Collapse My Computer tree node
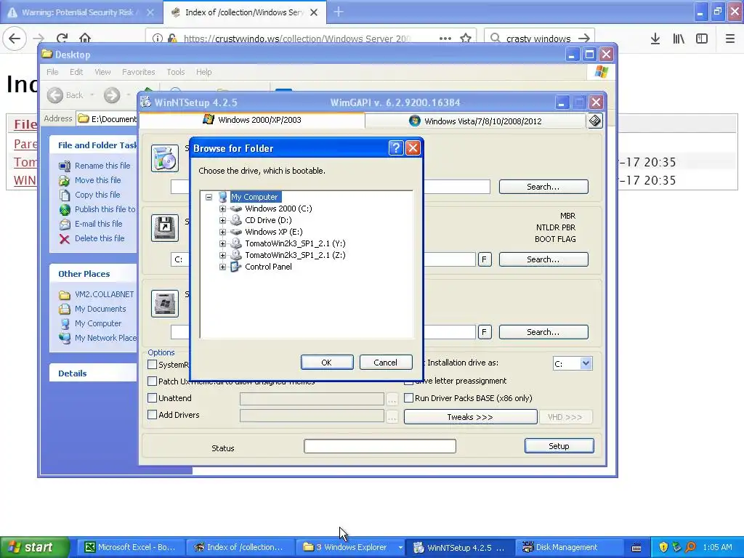744x558 pixels. 209,197
